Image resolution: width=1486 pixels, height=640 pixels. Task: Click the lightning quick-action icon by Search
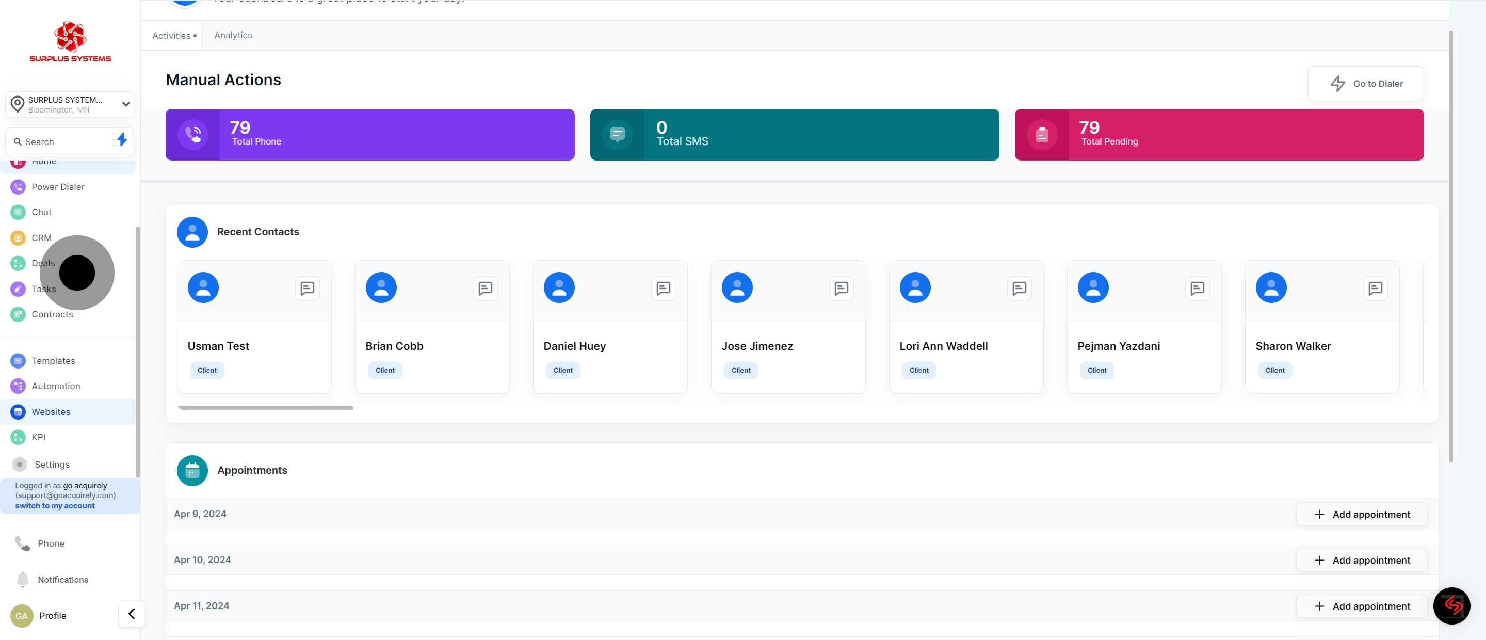pos(121,140)
